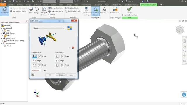187x105 pixels.
Task: Toggle the checkbox beside the hand icon
Action: 70,48
